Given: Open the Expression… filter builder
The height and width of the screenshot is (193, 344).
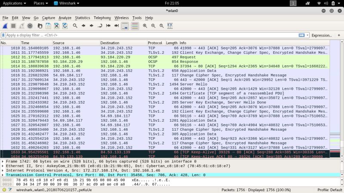Looking at the screenshot, I should (x=322, y=35).
